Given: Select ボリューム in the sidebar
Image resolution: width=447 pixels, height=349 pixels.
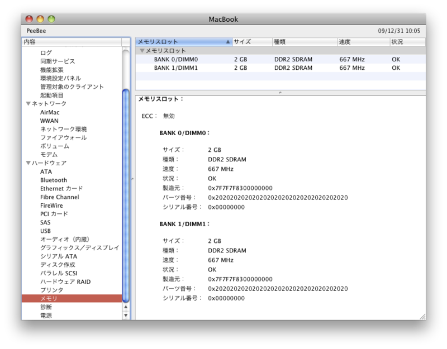Looking at the screenshot, I should coord(54,146).
